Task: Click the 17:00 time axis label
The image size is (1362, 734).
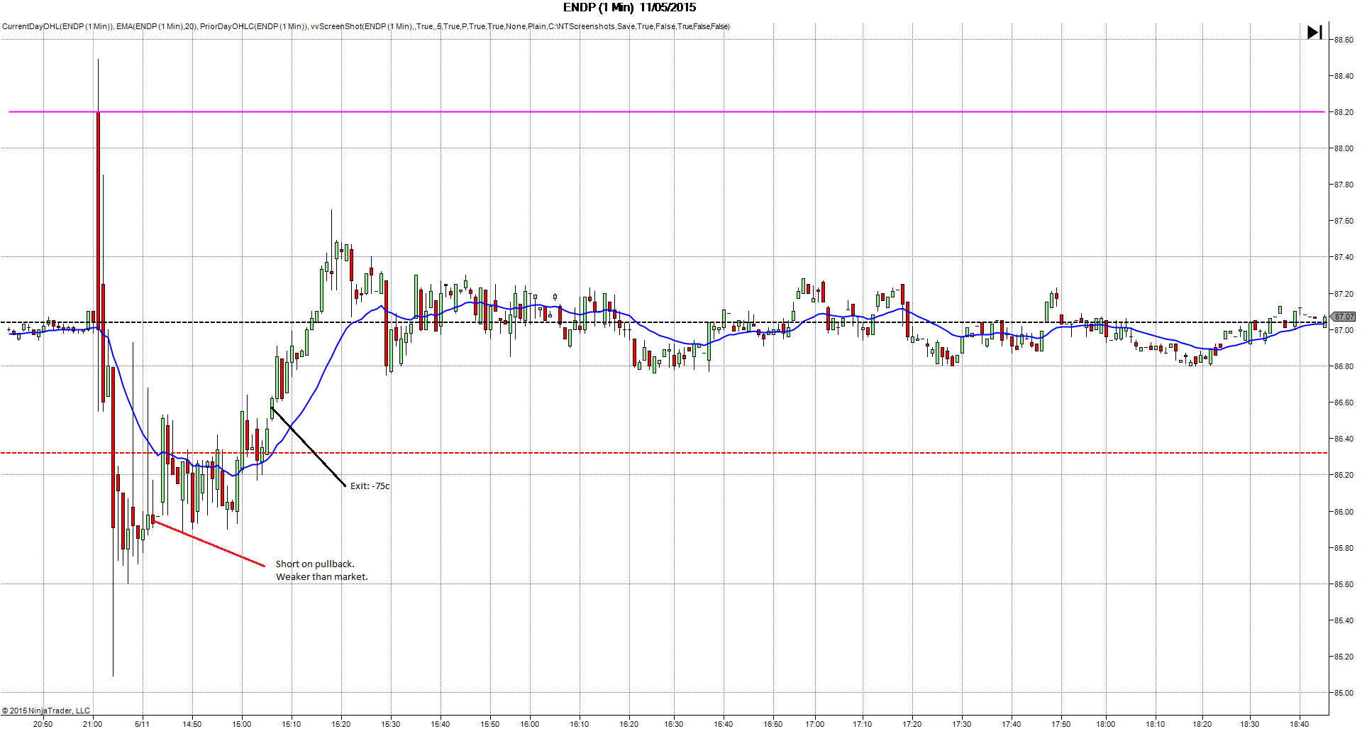Action: tap(814, 724)
